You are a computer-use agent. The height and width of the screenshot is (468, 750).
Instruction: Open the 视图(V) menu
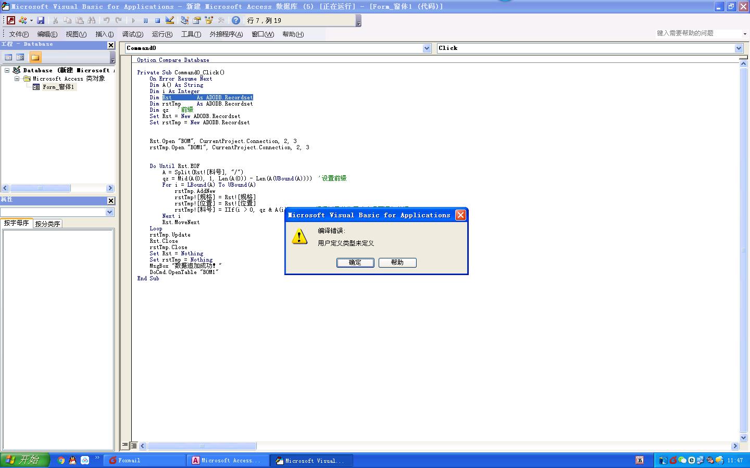76,34
